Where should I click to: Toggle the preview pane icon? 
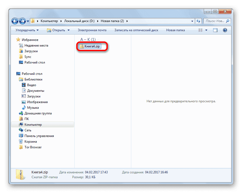coord(215,30)
